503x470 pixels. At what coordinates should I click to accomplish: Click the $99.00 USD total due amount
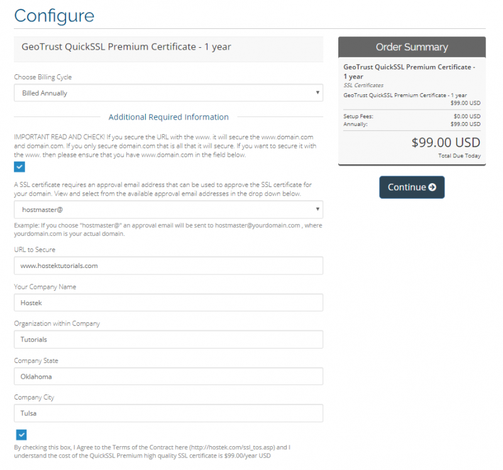(x=446, y=142)
